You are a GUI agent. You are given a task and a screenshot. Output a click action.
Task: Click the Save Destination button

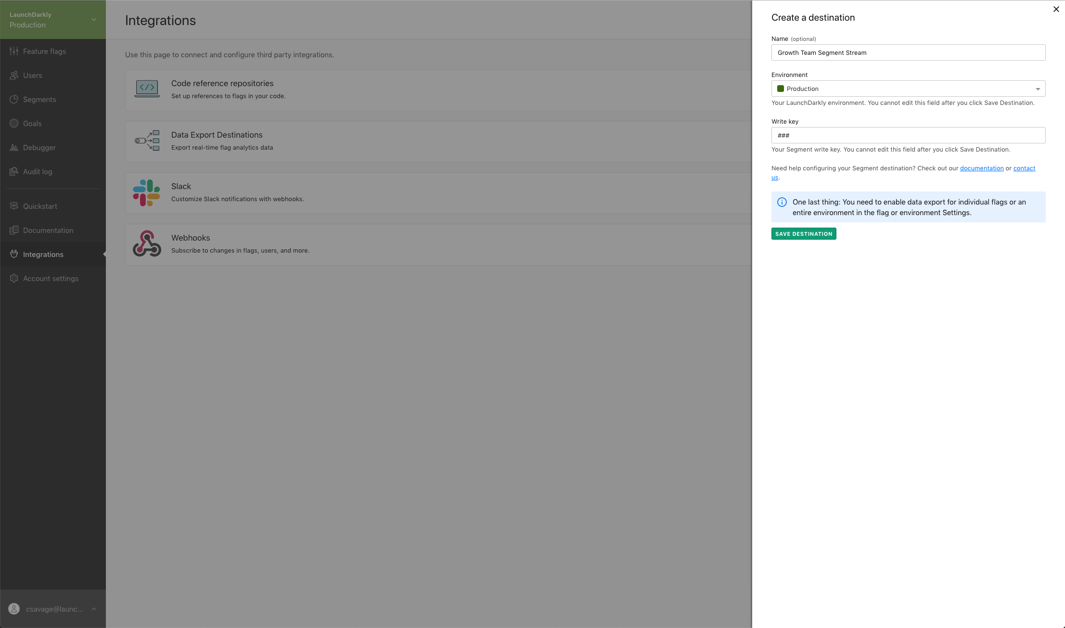[804, 234]
